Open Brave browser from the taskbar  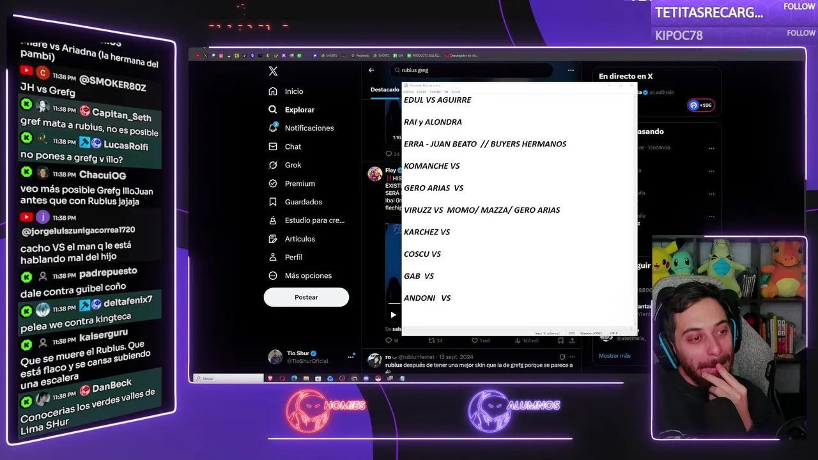pyautogui.click(x=270, y=379)
